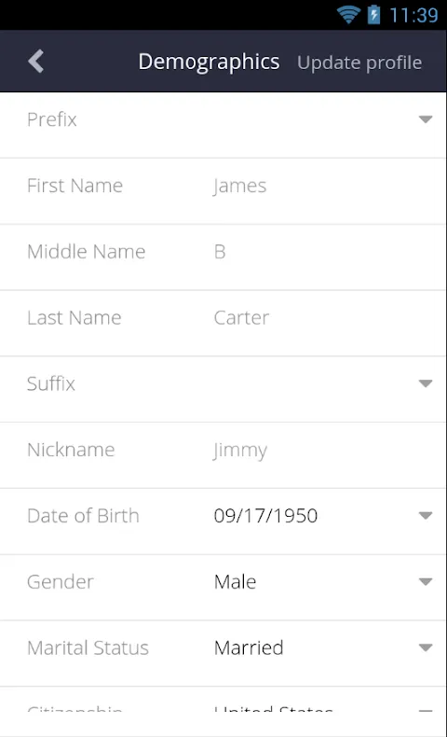The height and width of the screenshot is (737, 447).
Task: Tap the back arrow icon
Action: tap(36, 61)
